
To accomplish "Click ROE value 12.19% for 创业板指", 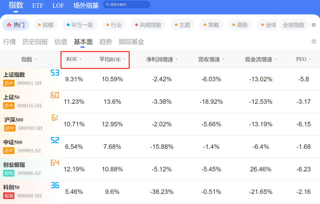I will pos(74,169).
